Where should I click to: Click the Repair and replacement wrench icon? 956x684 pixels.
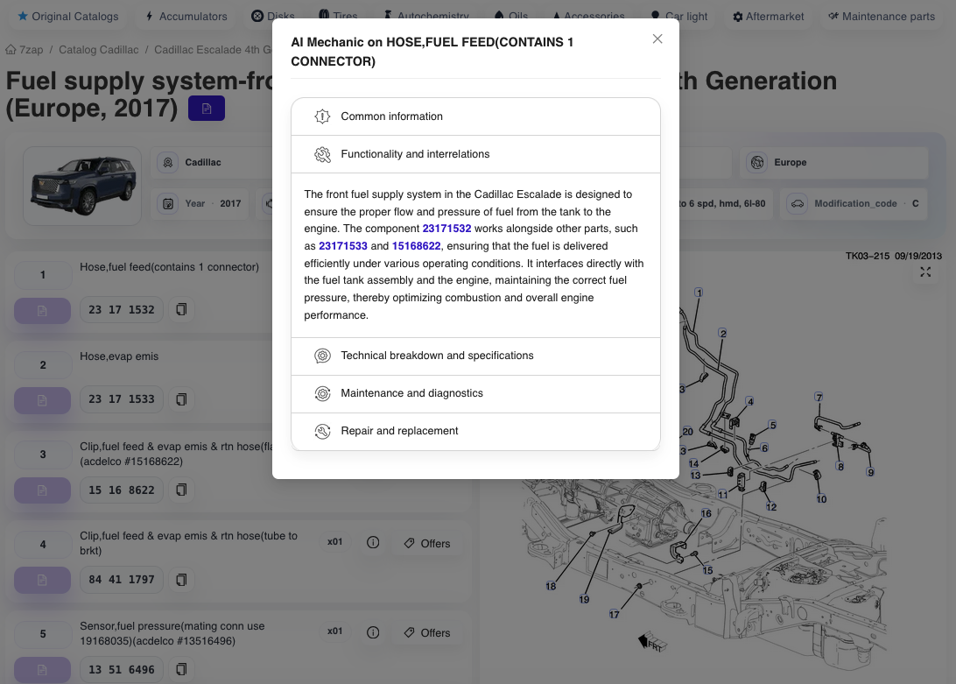coord(322,432)
